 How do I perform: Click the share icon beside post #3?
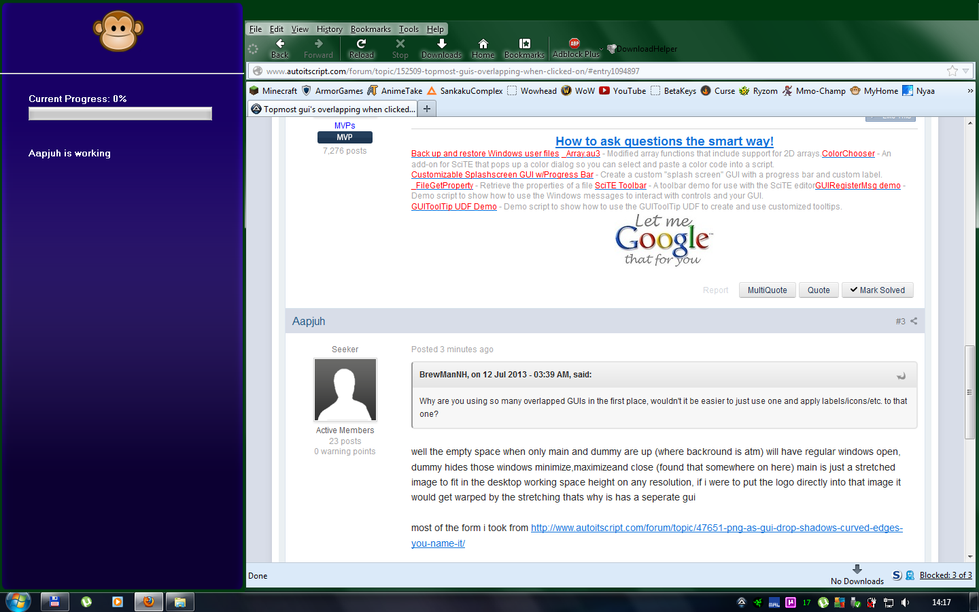[914, 321]
